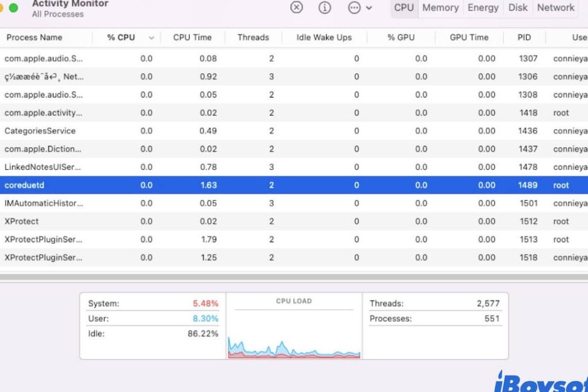Switch to the Memory tab
Screen dimensions: 588x392
[x=440, y=7]
